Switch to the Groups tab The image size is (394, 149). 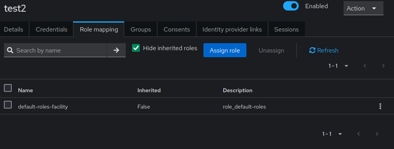coord(141,30)
